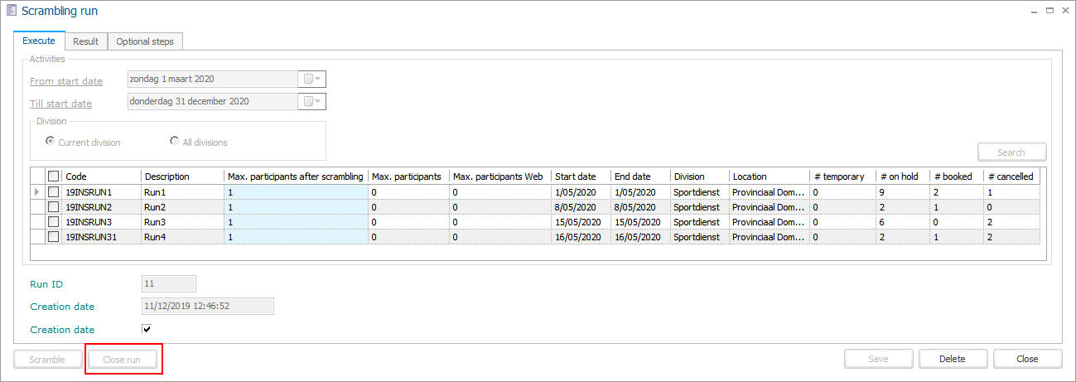Open the From start date calendar dropdown
Image resolution: width=1076 pixels, height=382 pixels.
[312, 80]
